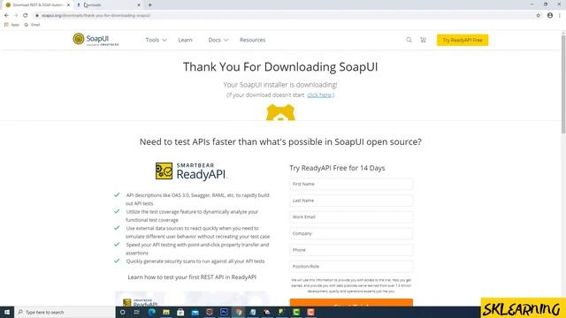Open the Learn menu item
This screenshot has height=318, width=566.
click(x=185, y=40)
